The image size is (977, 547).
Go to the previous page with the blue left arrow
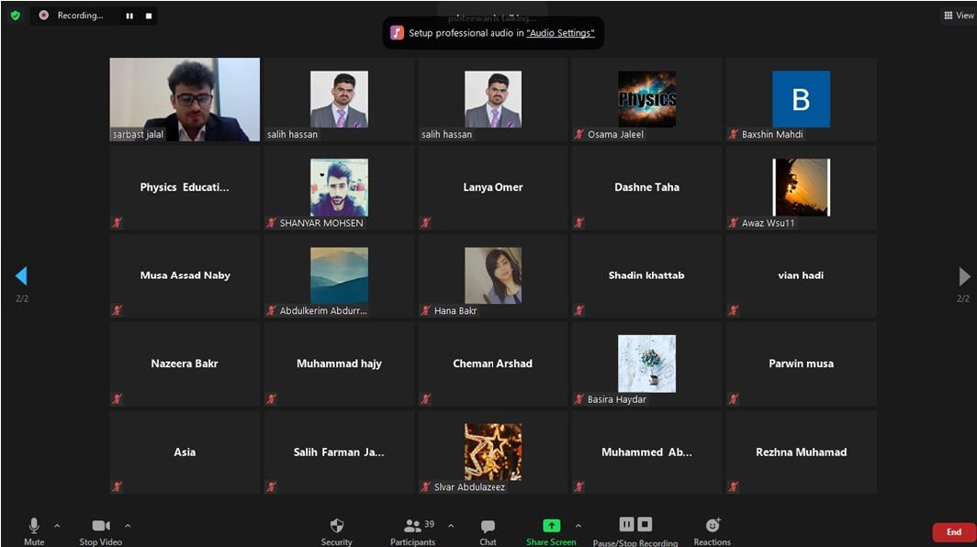[21, 276]
